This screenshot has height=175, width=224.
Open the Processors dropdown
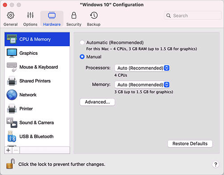(142, 68)
